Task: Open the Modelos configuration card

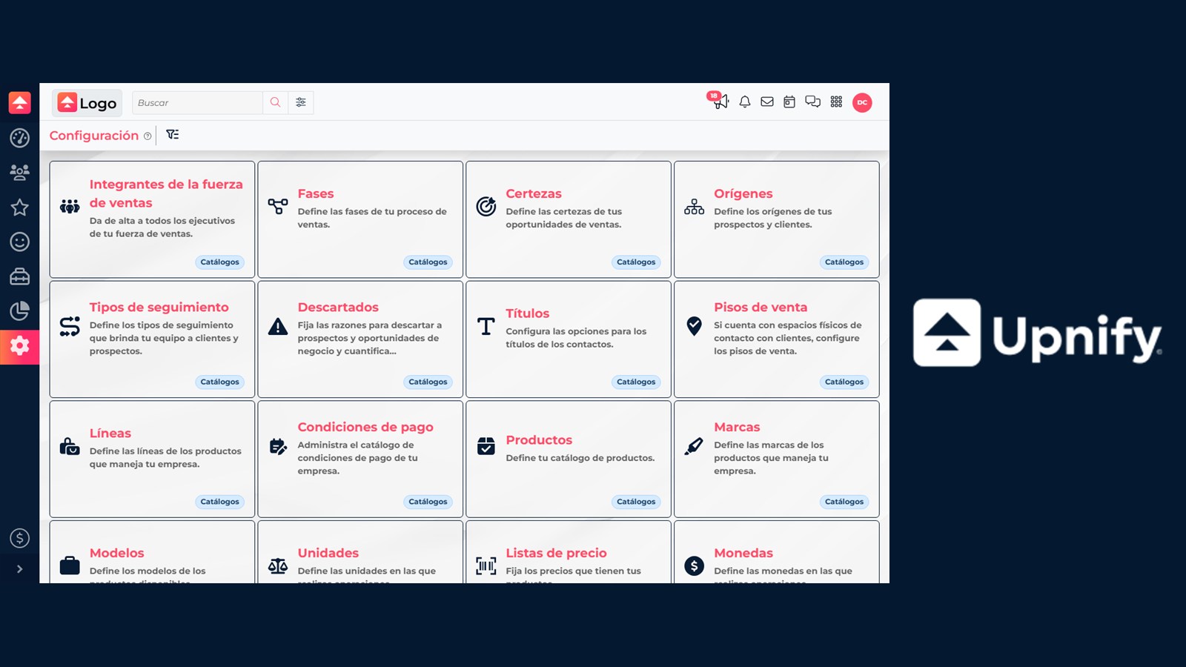Action: point(152,552)
